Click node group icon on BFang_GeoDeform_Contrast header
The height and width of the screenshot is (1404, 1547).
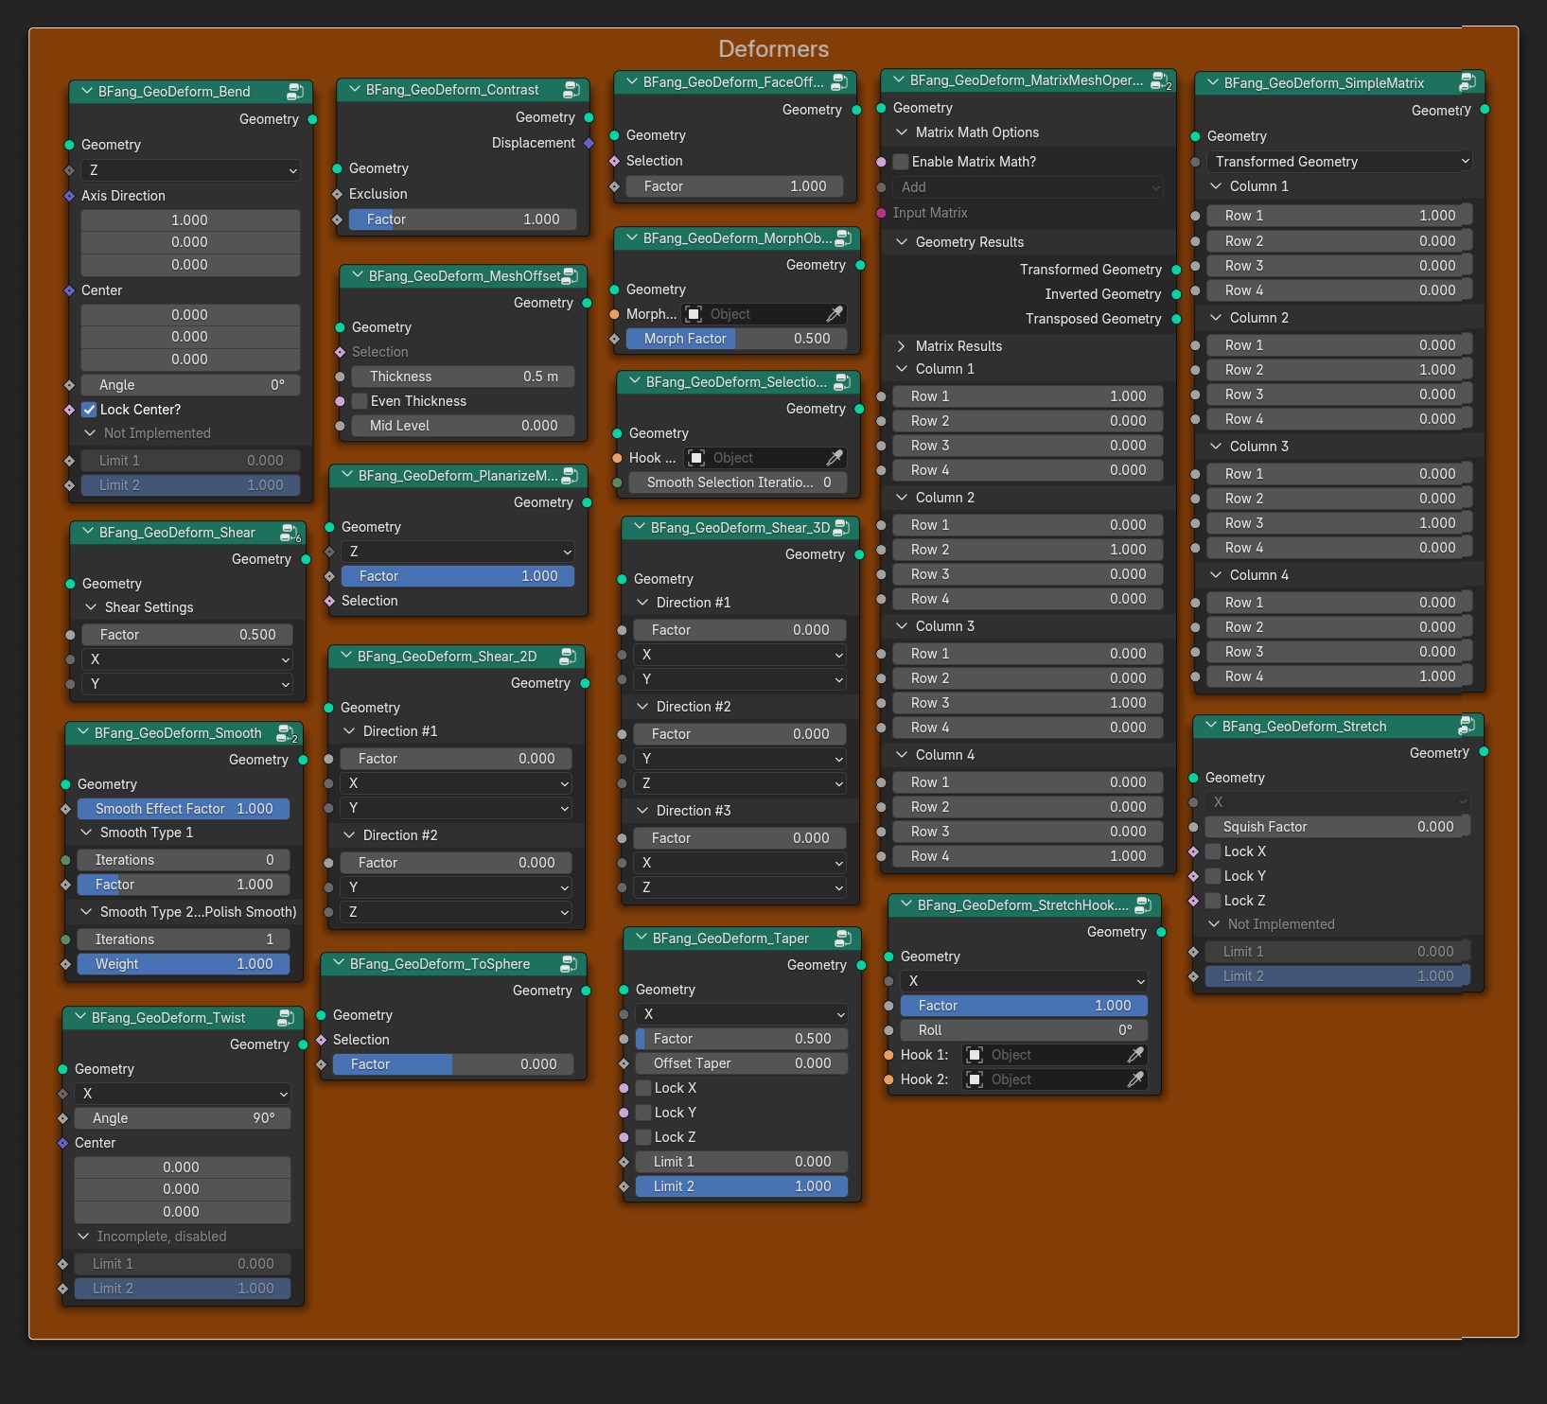click(571, 90)
